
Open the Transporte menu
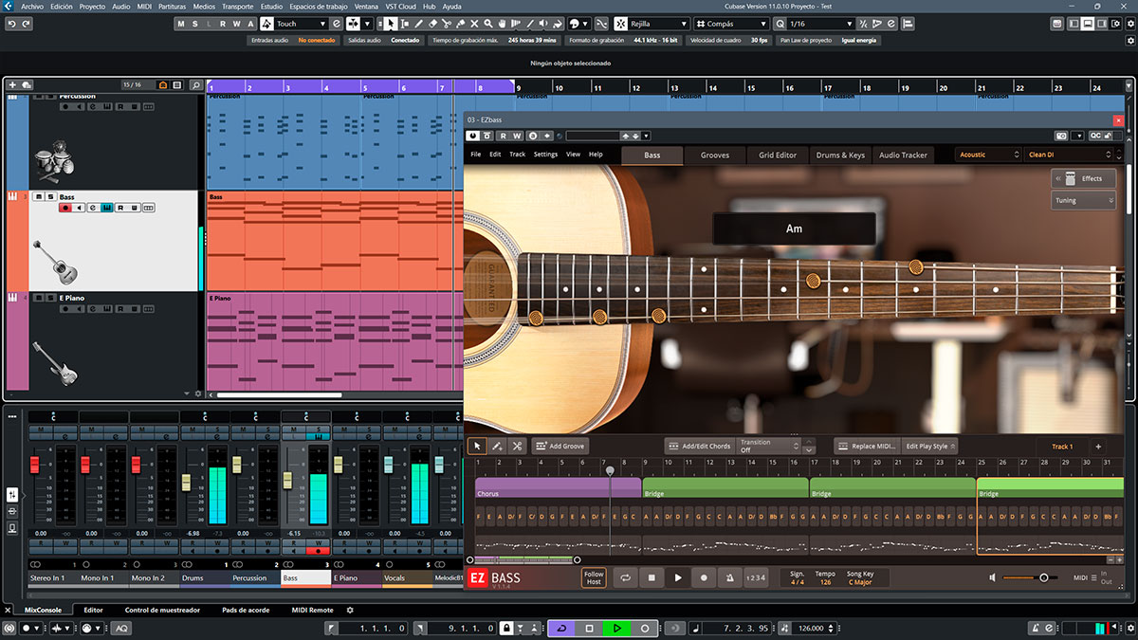237,6
